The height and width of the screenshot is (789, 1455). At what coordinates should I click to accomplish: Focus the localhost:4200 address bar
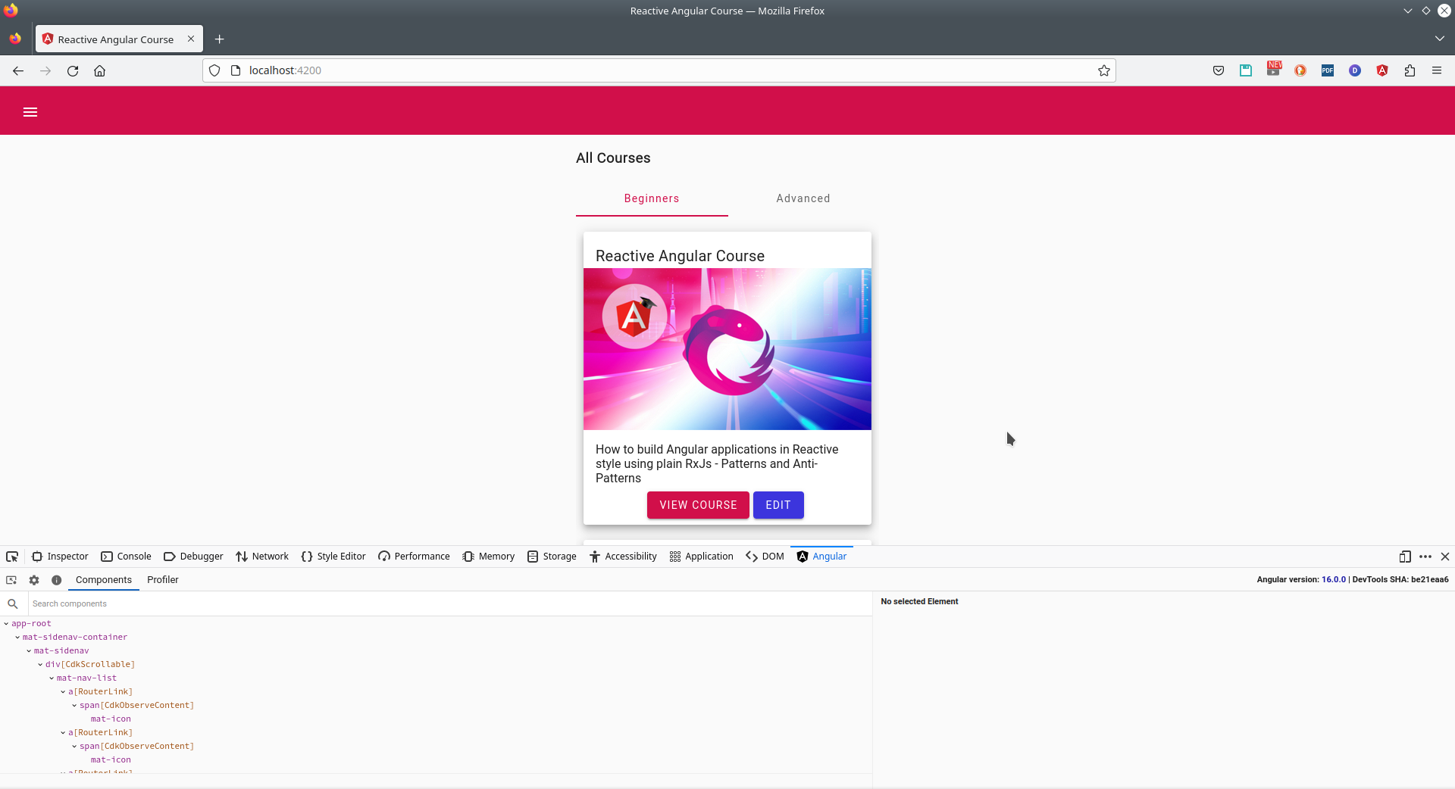pyautogui.click(x=659, y=70)
